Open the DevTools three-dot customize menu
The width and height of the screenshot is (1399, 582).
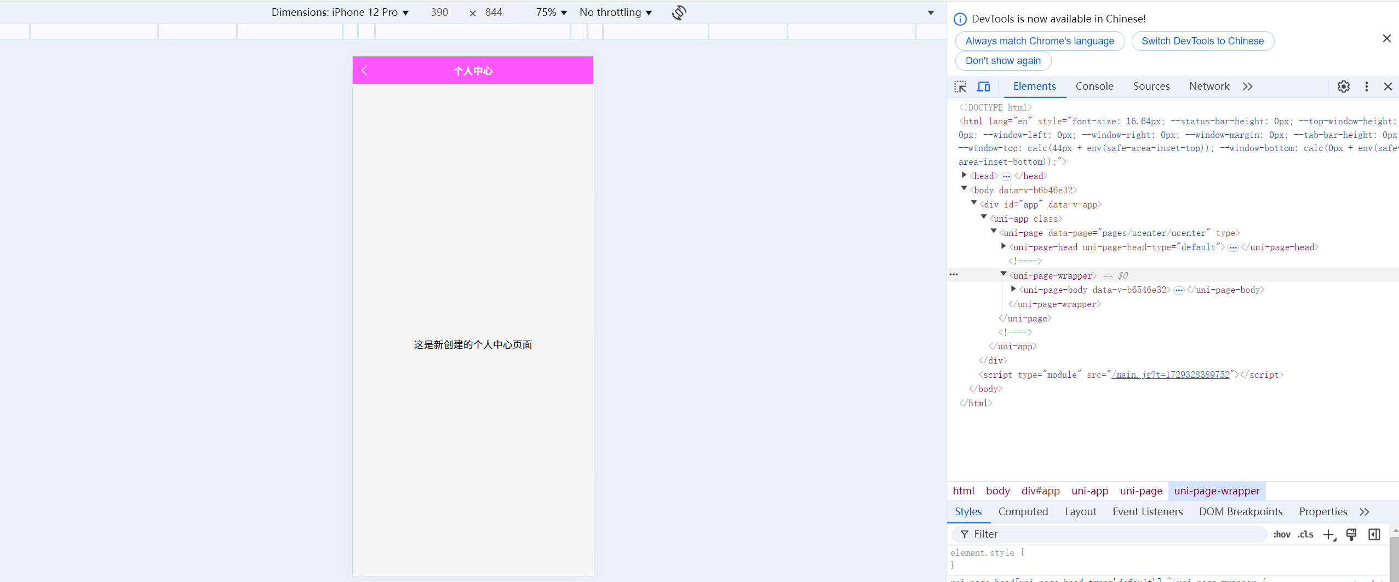(1367, 87)
